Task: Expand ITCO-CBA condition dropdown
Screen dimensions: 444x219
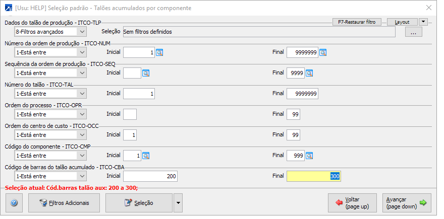Action: [82, 176]
